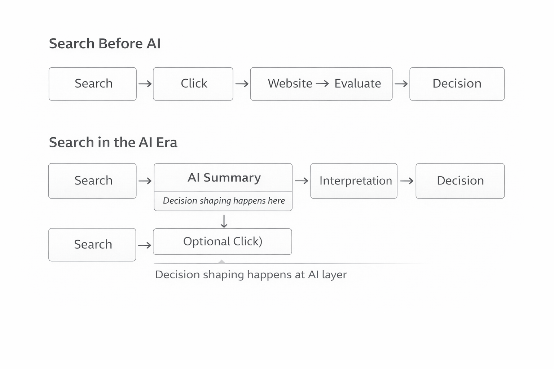Click the arrow inside the Website Evaluate box

click(322, 84)
